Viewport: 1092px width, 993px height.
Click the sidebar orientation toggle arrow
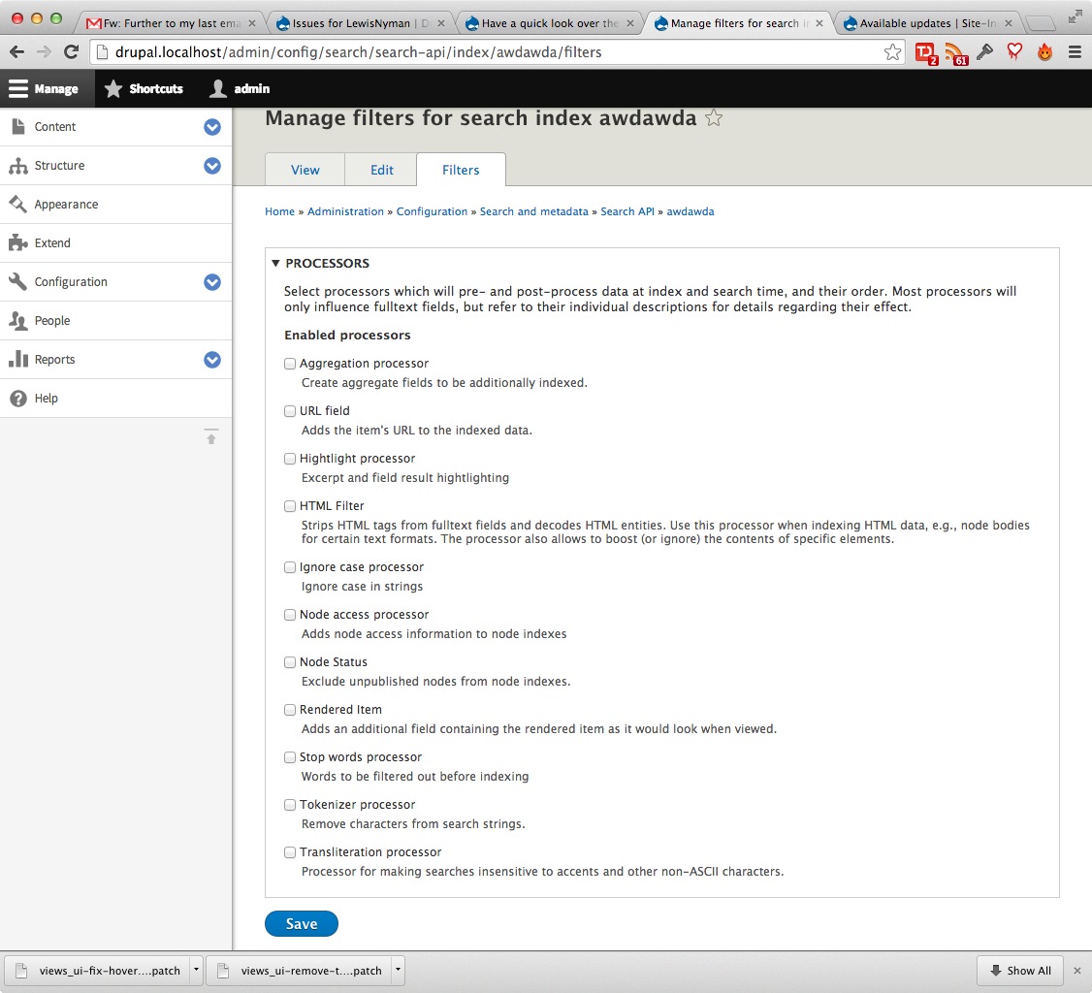pyautogui.click(x=211, y=436)
